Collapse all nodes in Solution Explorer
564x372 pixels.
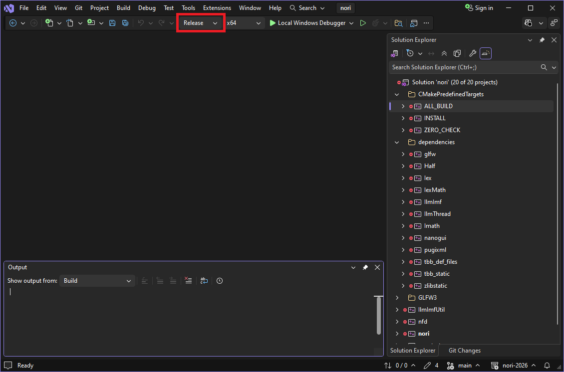click(444, 53)
